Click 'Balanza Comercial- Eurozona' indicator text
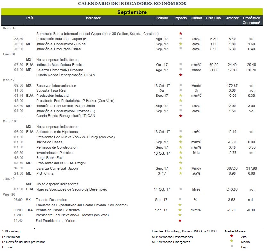The width and height of the screenshot is (272, 251). (x=60, y=70)
